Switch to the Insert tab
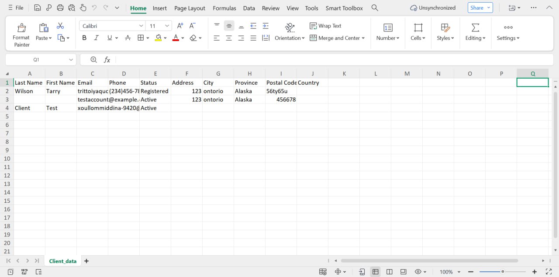 tap(160, 8)
